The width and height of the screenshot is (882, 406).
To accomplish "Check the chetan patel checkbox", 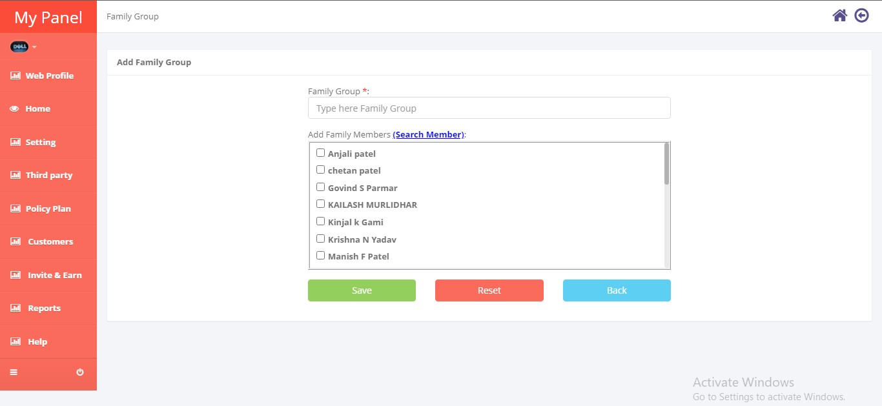I will click(320, 170).
